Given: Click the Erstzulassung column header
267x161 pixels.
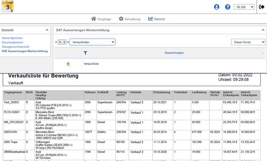Looking at the screenshot, I should coord(161,92).
